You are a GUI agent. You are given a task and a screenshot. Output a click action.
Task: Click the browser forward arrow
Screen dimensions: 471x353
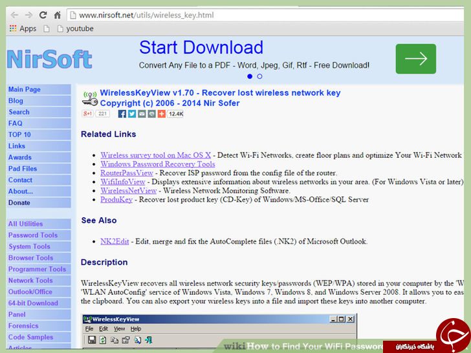28,15
